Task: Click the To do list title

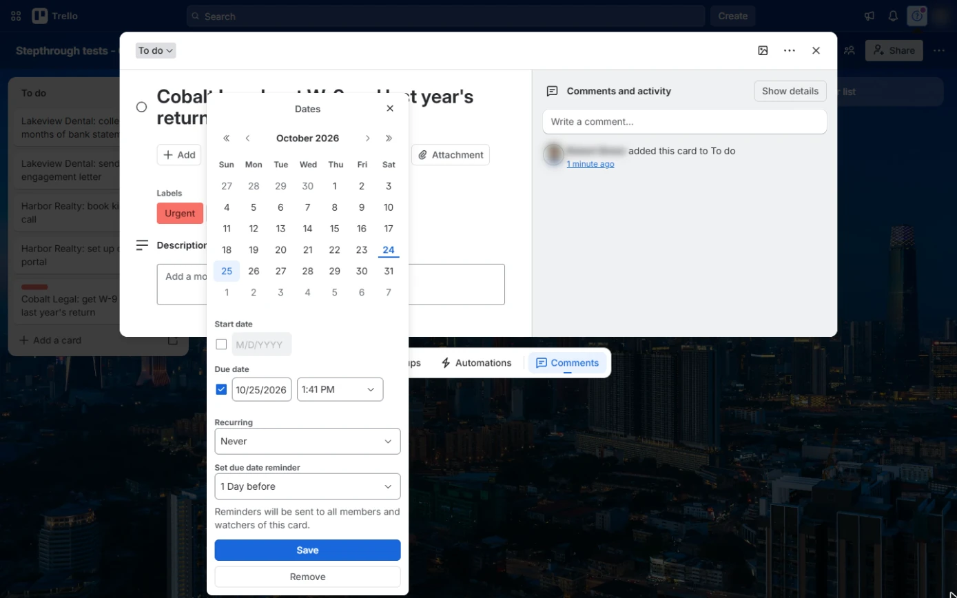Action: click(34, 93)
